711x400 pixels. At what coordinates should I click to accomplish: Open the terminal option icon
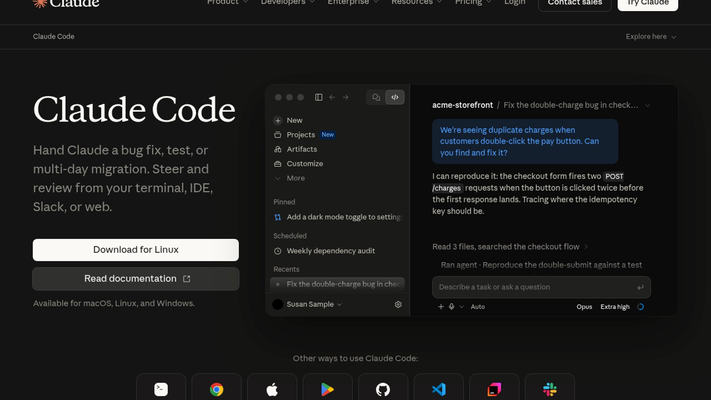[x=161, y=389]
